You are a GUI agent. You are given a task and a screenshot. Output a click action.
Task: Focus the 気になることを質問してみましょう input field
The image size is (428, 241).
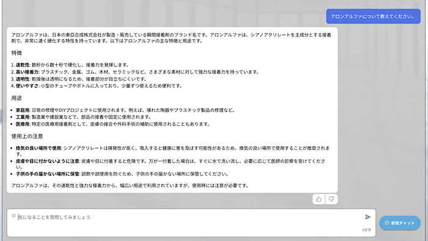click(191, 223)
